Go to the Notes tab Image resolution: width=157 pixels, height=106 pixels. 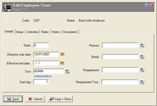56,32
